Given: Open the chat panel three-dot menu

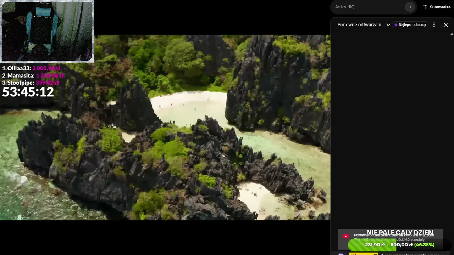Looking at the screenshot, I should [x=434, y=25].
